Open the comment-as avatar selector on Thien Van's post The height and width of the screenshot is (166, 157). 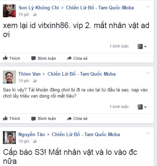pyautogui.click(x=142, y=107)
